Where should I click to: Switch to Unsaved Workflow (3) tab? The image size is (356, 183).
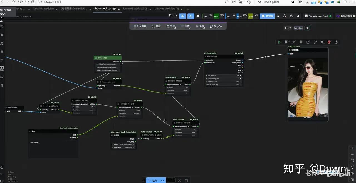pos(167,9)
